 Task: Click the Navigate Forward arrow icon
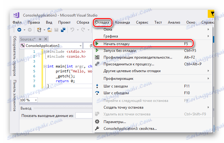30,30
